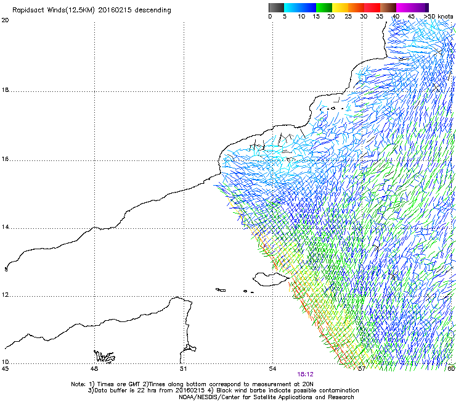Click the Rapidscat Winds title text
Viewport: 456px width, 401px height.
92,10
